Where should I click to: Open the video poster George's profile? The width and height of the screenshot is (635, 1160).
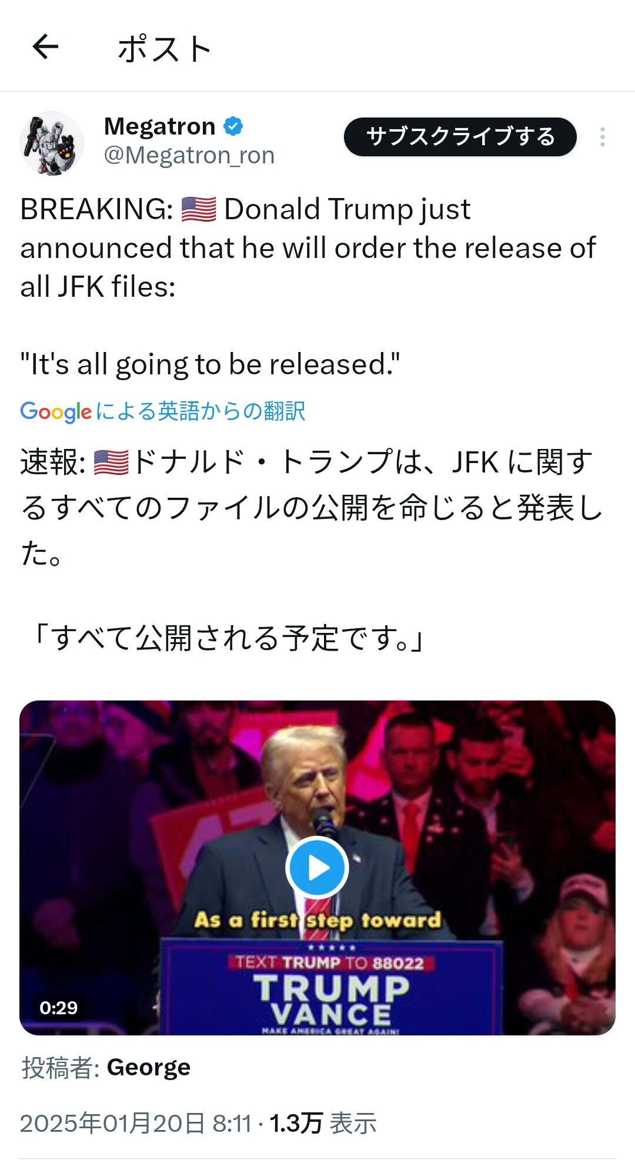(x=149, y=1067)
